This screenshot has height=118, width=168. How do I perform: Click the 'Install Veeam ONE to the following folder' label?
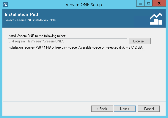37,36
